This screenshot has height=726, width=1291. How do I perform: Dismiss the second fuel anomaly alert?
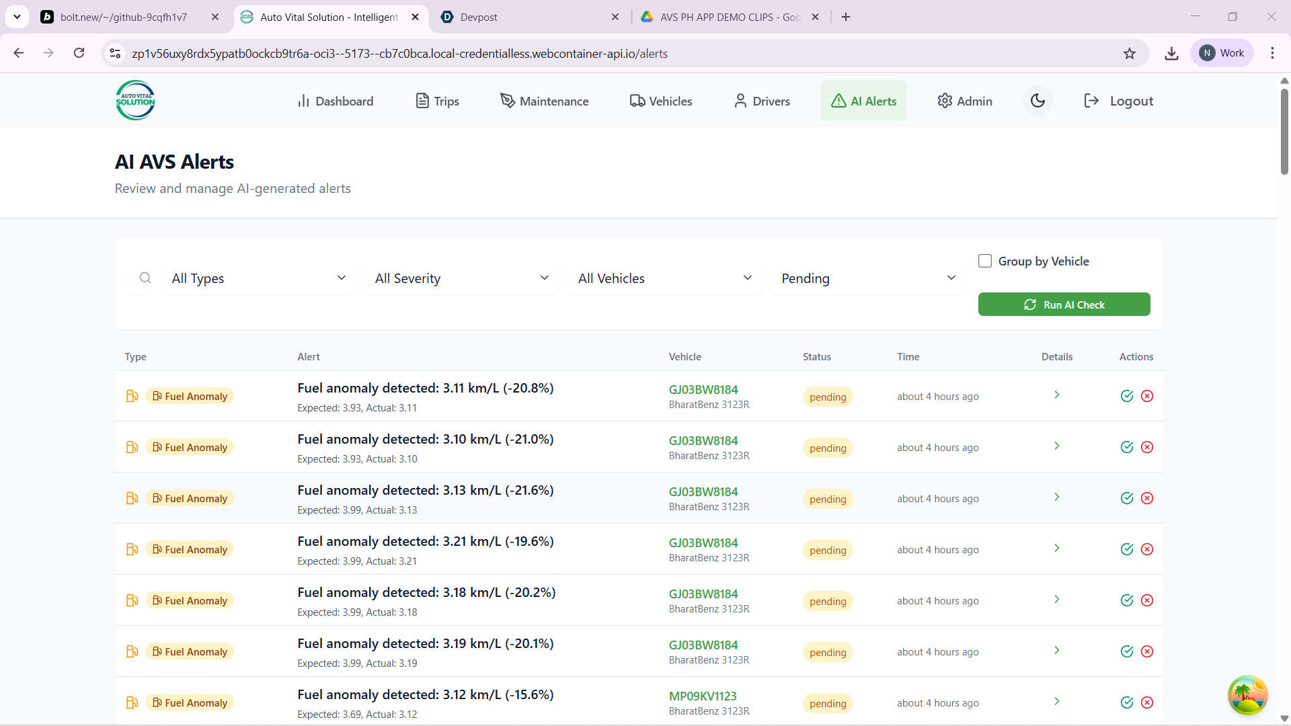coord(1147,447)
